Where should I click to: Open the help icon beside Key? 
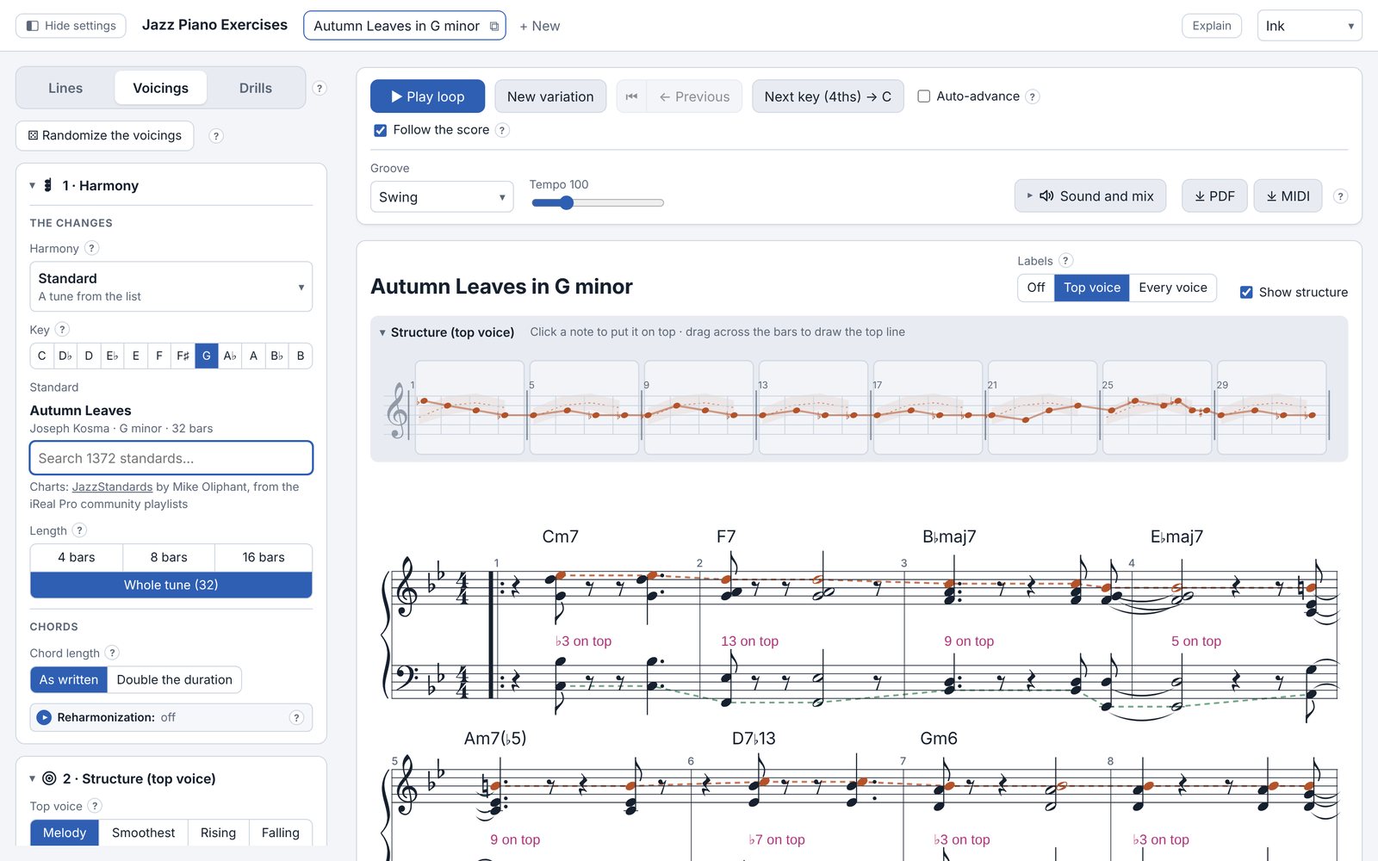(x=62, y=329)
